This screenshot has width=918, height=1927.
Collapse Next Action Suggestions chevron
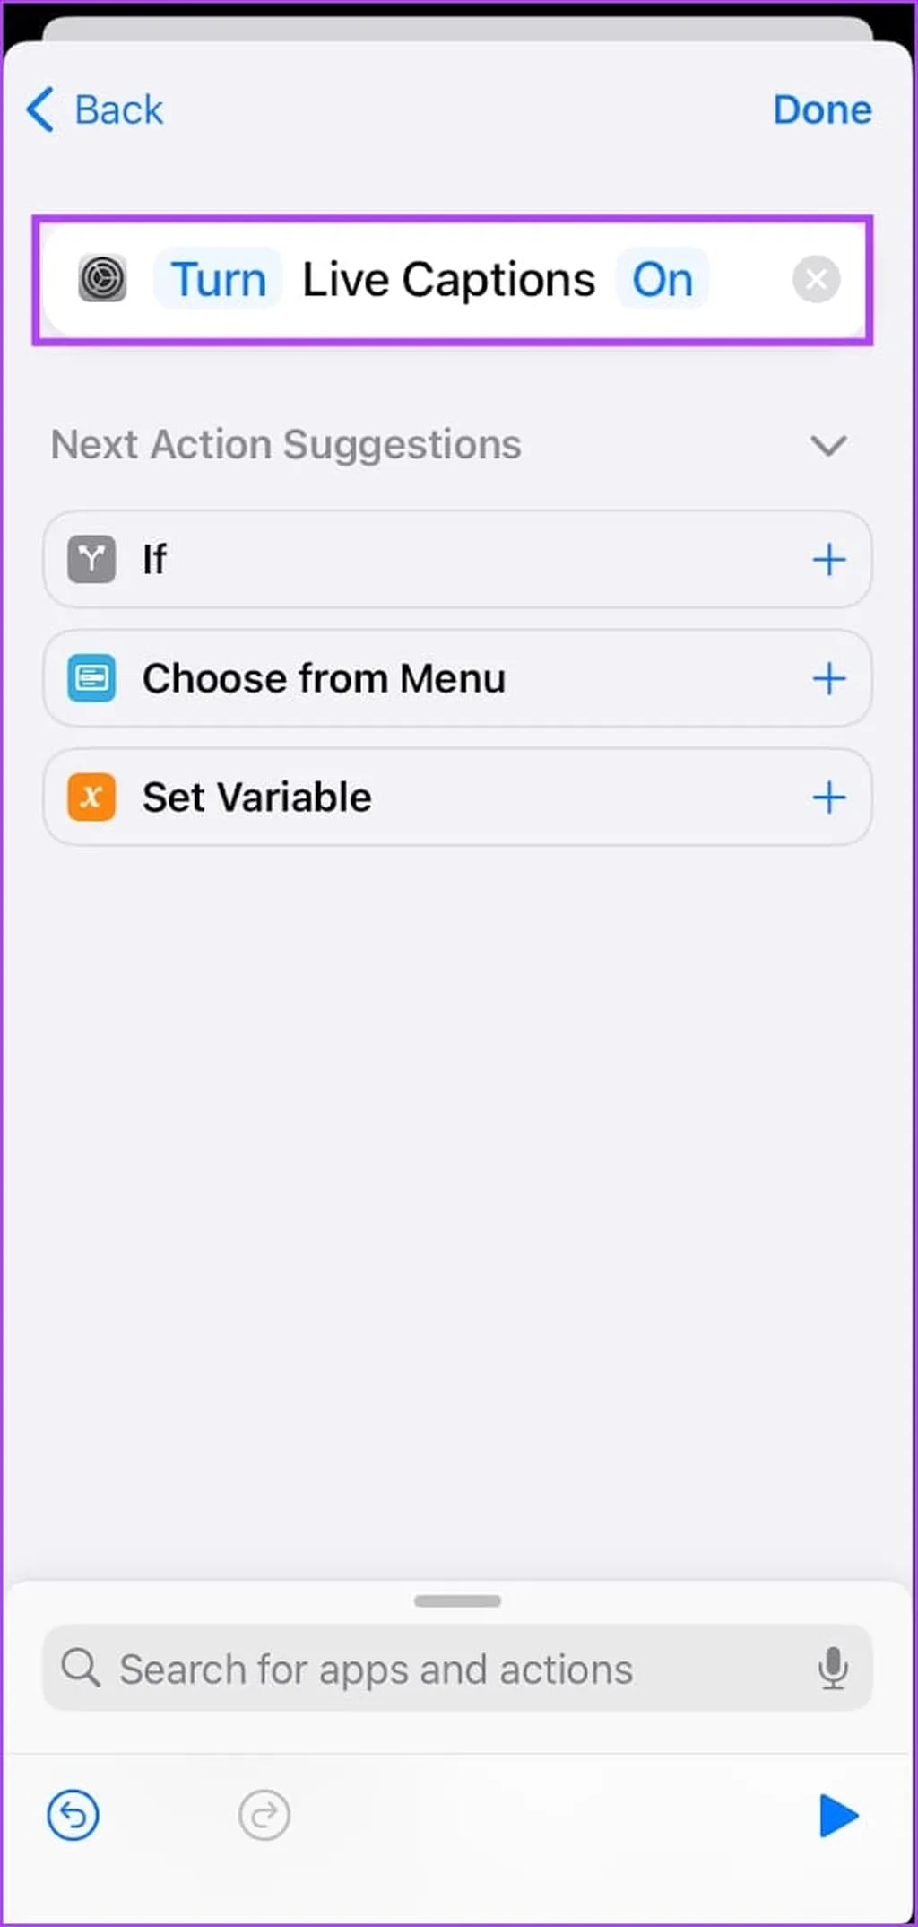pos(828,445)
